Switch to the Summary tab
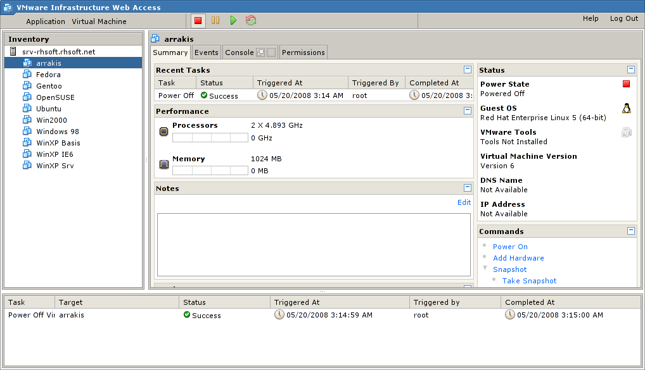The height and width of the screenshot is (370, 645). click(x=170, y=52)
